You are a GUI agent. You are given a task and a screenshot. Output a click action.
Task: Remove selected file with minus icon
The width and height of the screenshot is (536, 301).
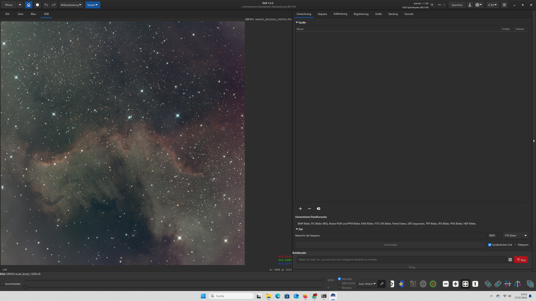click(x=309, y=208)
